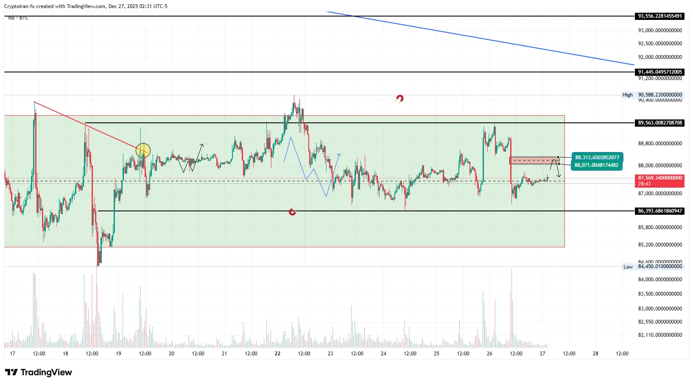Click the 86,393.68 support price label
Viewport: 693px width, 385px height.
click(660, 211)
